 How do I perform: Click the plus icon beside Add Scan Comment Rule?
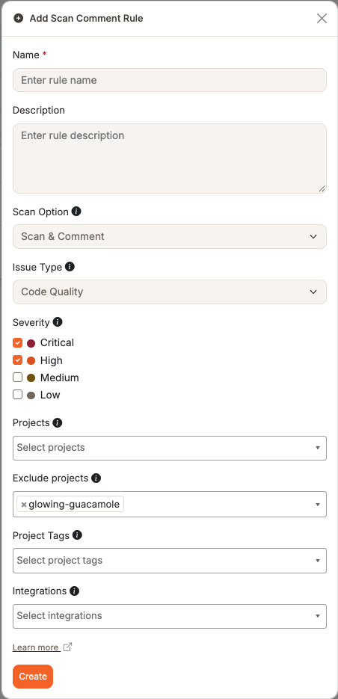pos(18,18)
